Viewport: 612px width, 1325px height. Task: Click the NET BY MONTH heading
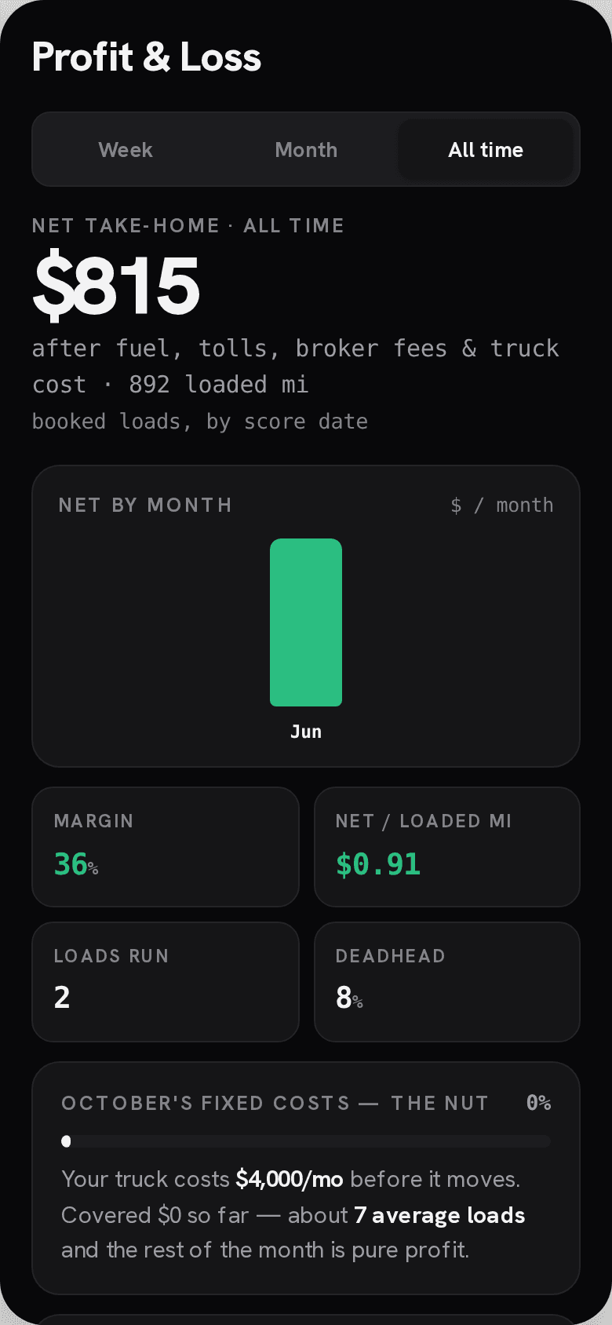pos(145,505)
